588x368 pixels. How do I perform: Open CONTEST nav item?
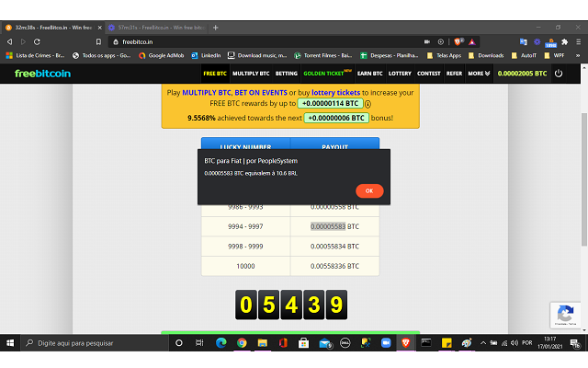tap(429, 74)
